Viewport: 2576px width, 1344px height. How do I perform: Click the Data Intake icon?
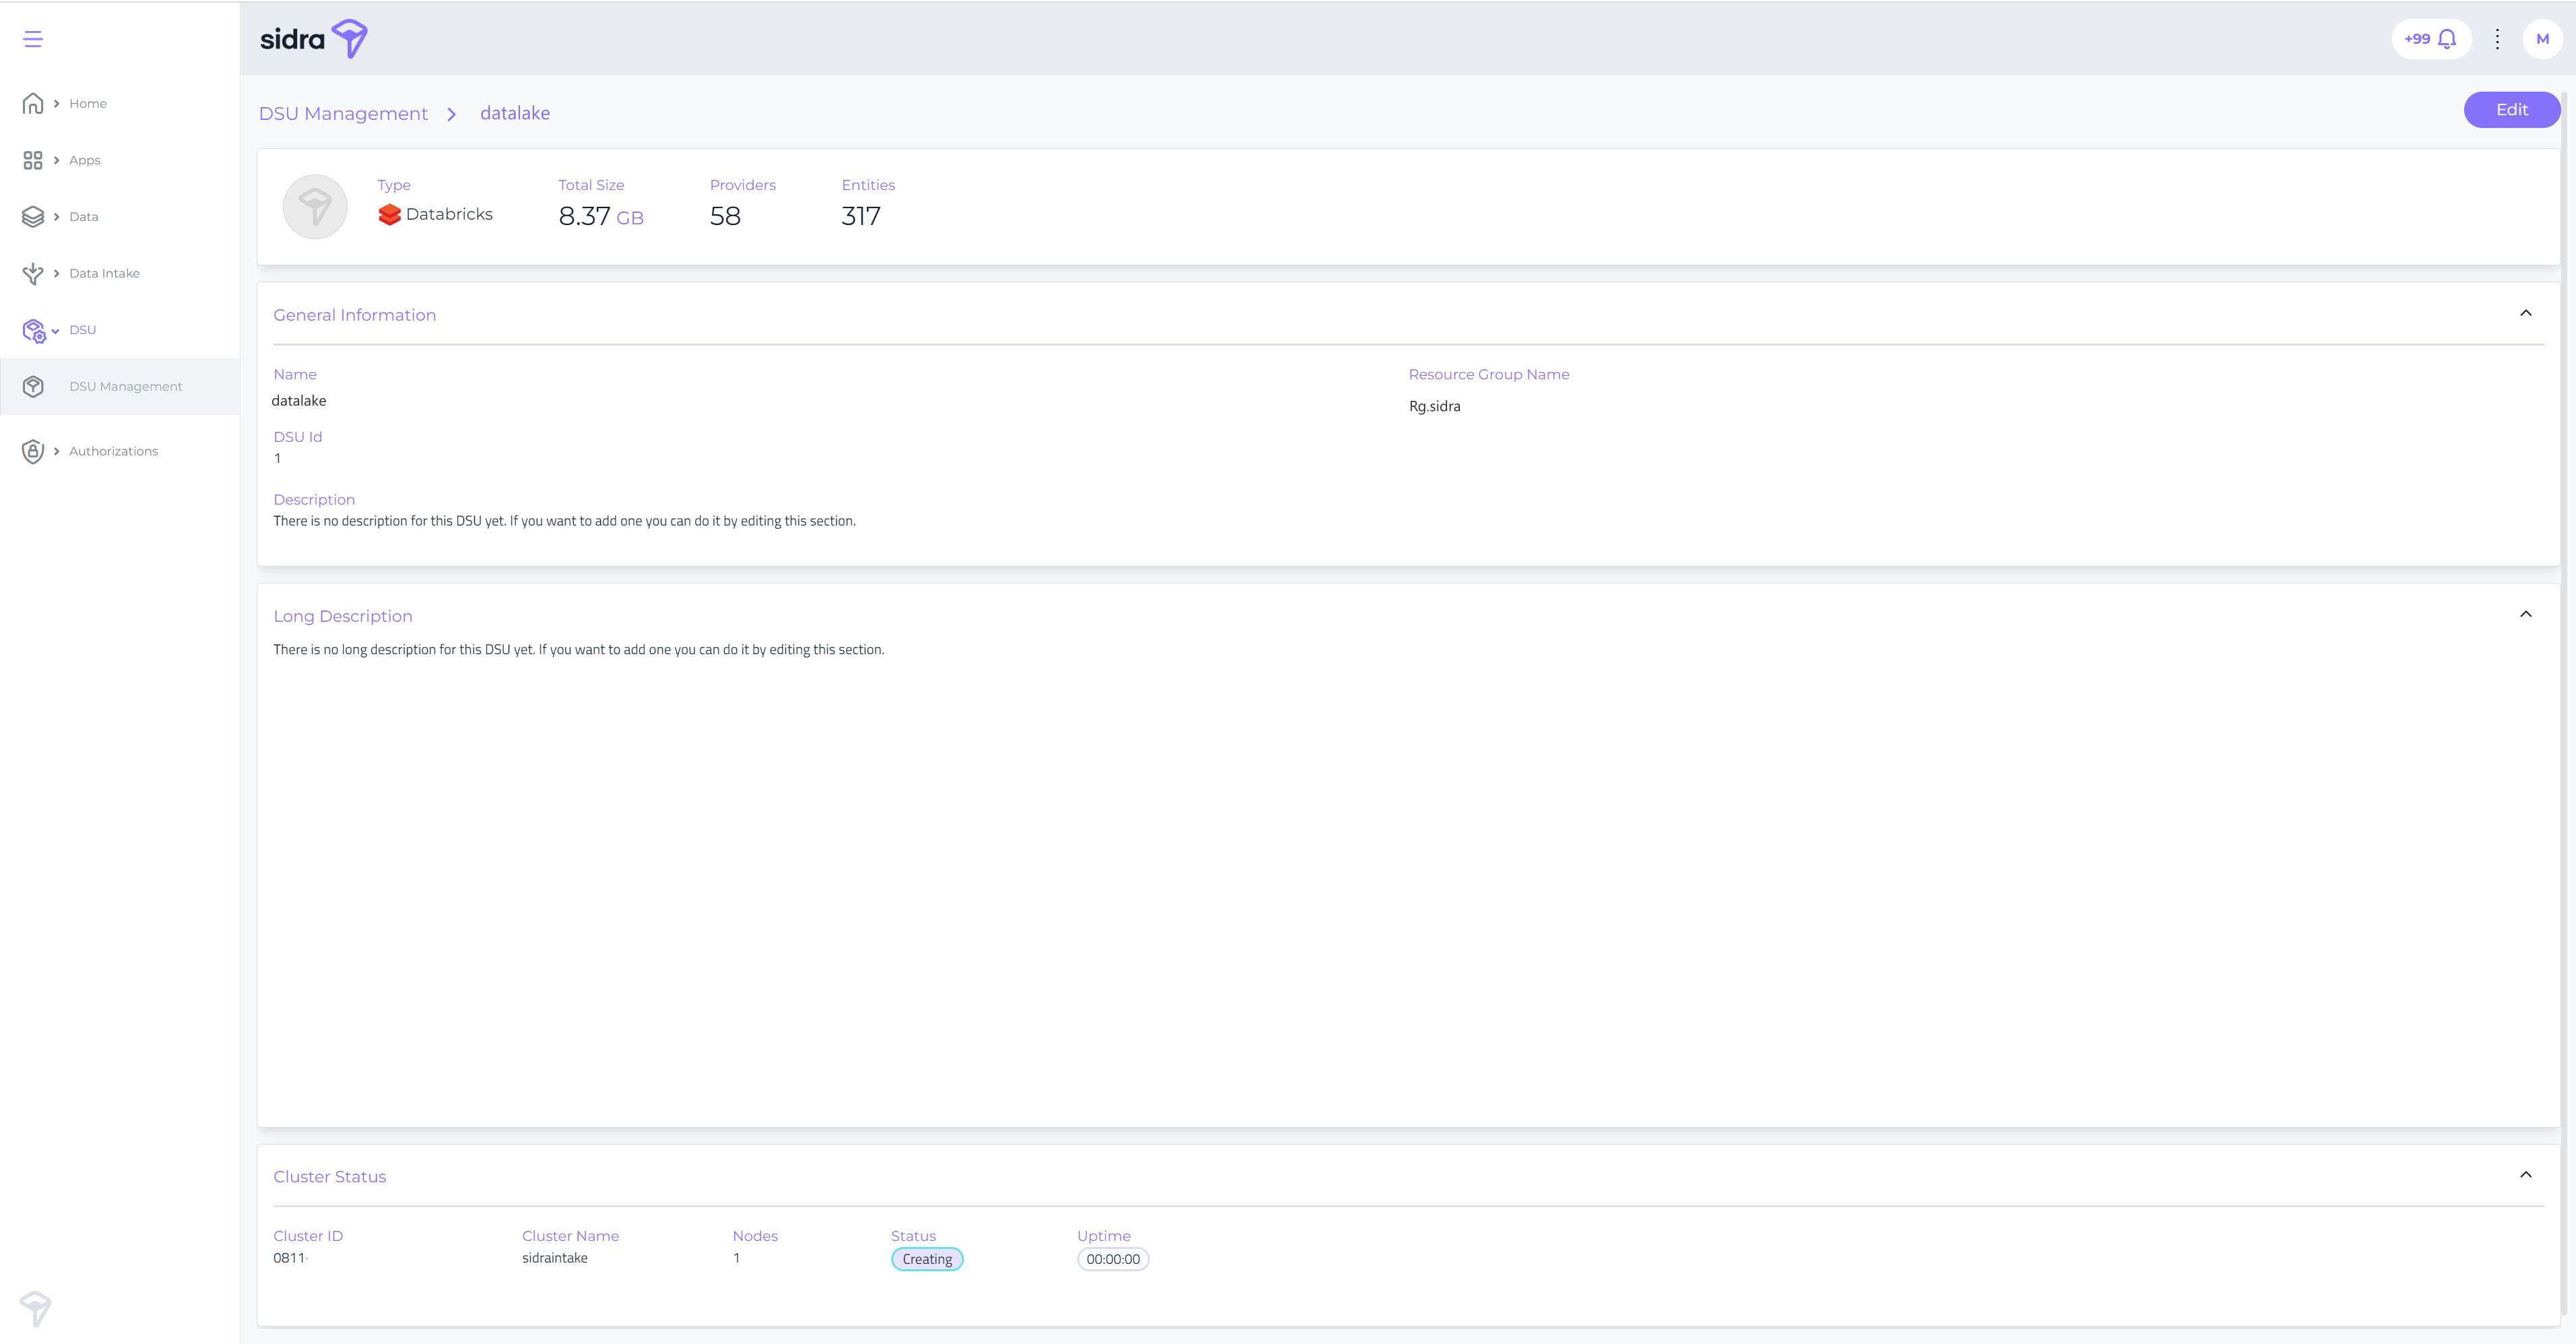click(x=33, y=273)
